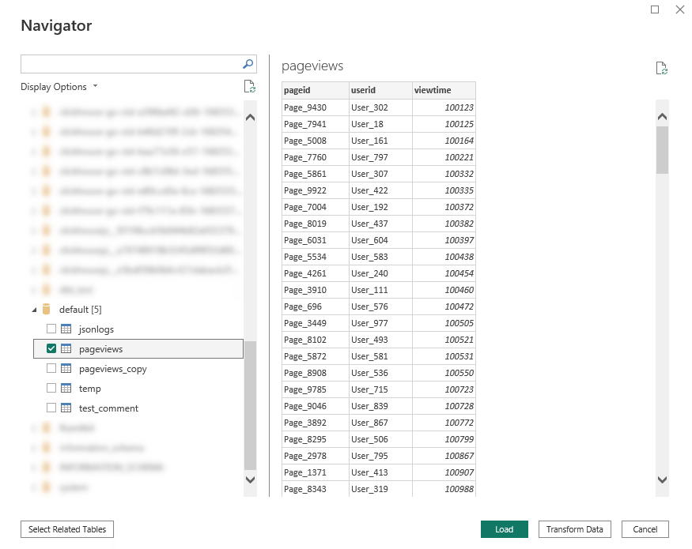Image resolution: width=692 pixels, height=549 pixels.
Task: Click the pageid column header
Action: 315,90
